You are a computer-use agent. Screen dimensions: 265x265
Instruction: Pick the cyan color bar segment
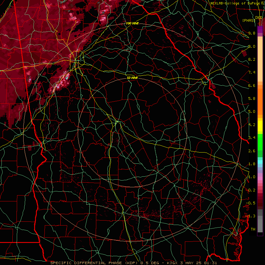(260, 162)
